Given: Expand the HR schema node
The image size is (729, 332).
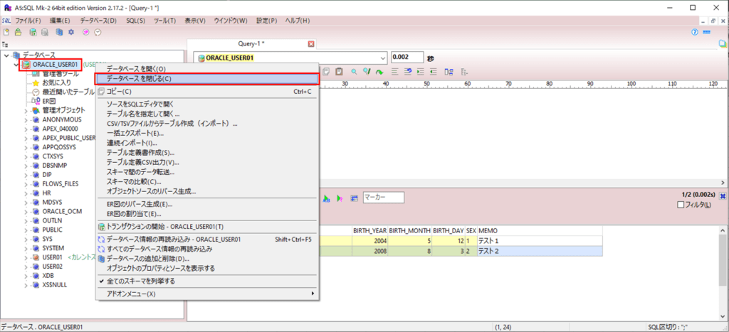Looking at the screenshot, I should 26,193.
